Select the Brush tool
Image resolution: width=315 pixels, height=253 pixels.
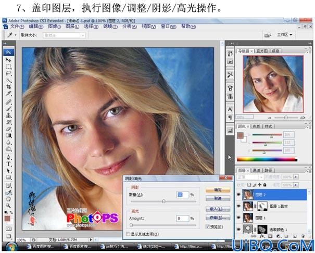[x=8, y=109]
